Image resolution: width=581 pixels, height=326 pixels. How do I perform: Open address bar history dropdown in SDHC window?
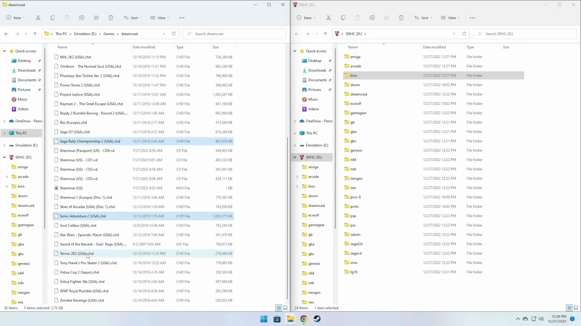[x=454, y=34]
